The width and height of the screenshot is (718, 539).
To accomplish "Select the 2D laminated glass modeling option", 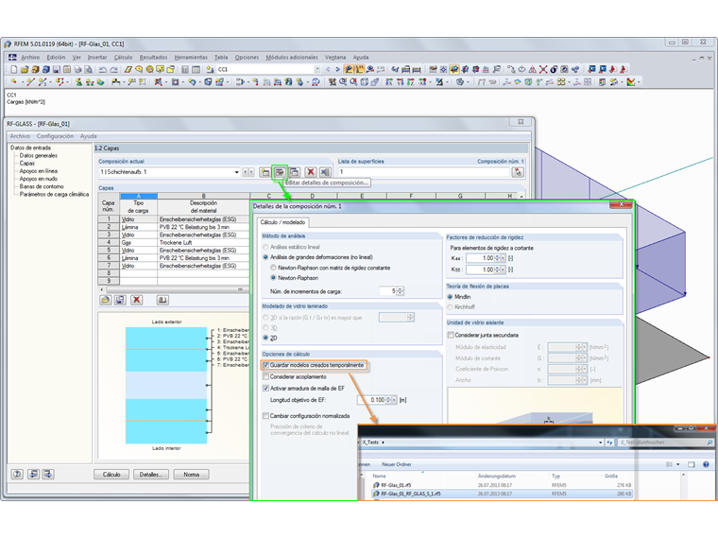I will [x=265, y=338].
